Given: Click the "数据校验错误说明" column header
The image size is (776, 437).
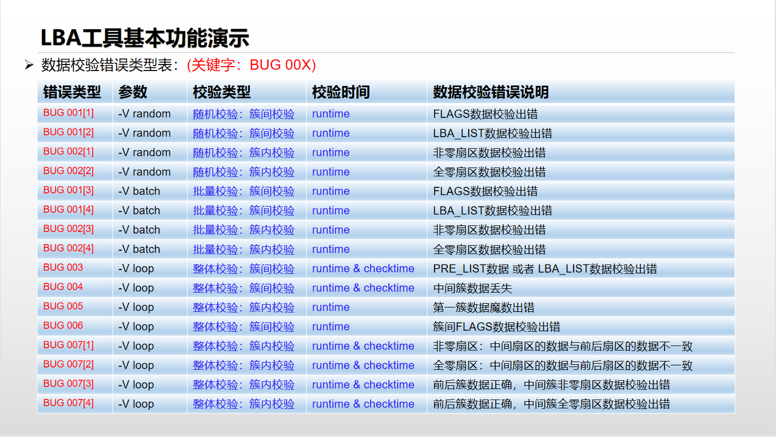Looking at the screenshot, I should (x=490, y=93).
